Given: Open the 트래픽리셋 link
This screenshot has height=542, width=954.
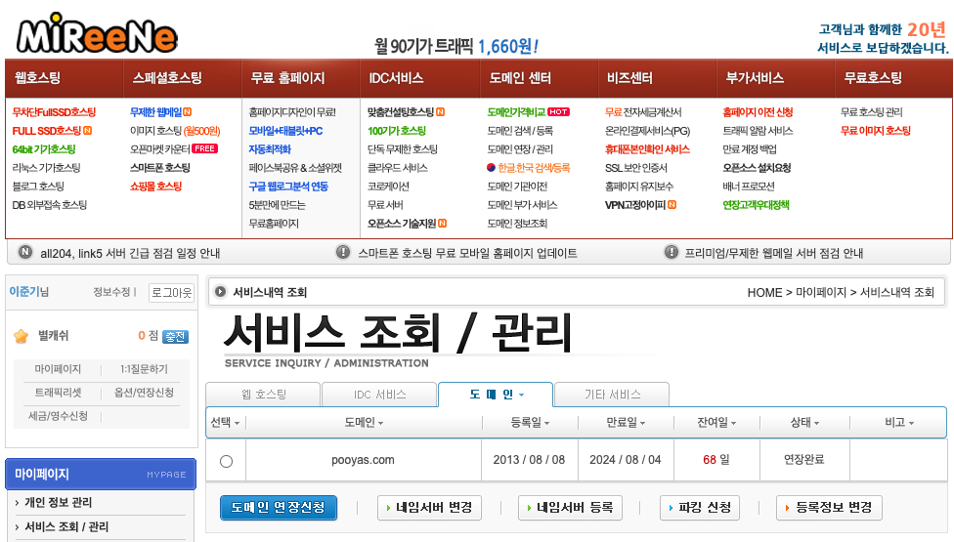Looking at the screenshot, I should pyautogui.click(x=58, y=393).
